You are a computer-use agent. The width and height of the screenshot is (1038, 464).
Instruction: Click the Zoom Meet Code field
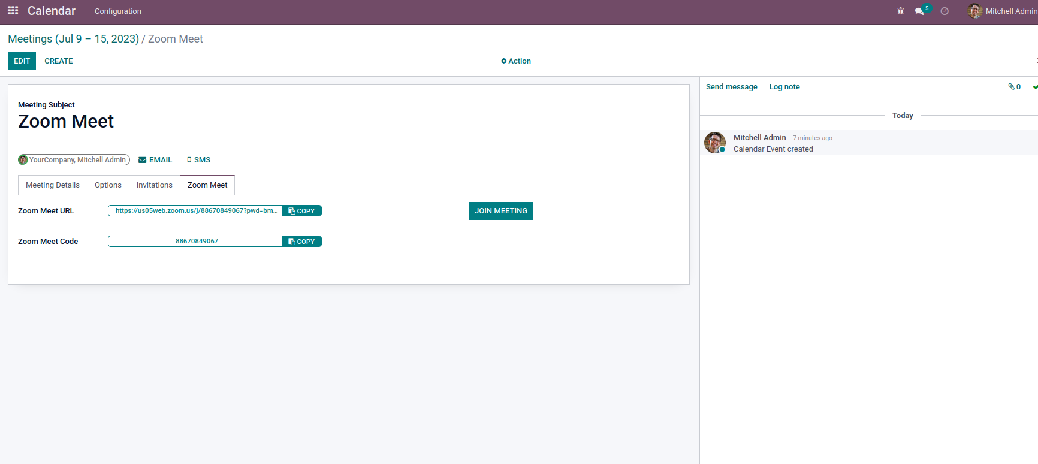tap(195, 242)
